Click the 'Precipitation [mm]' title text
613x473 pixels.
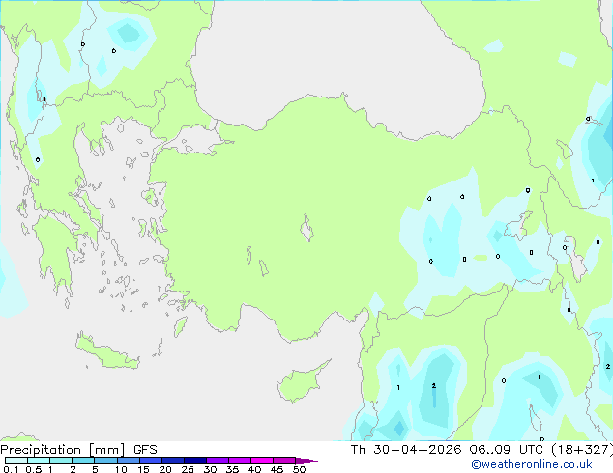pos(63,450)
